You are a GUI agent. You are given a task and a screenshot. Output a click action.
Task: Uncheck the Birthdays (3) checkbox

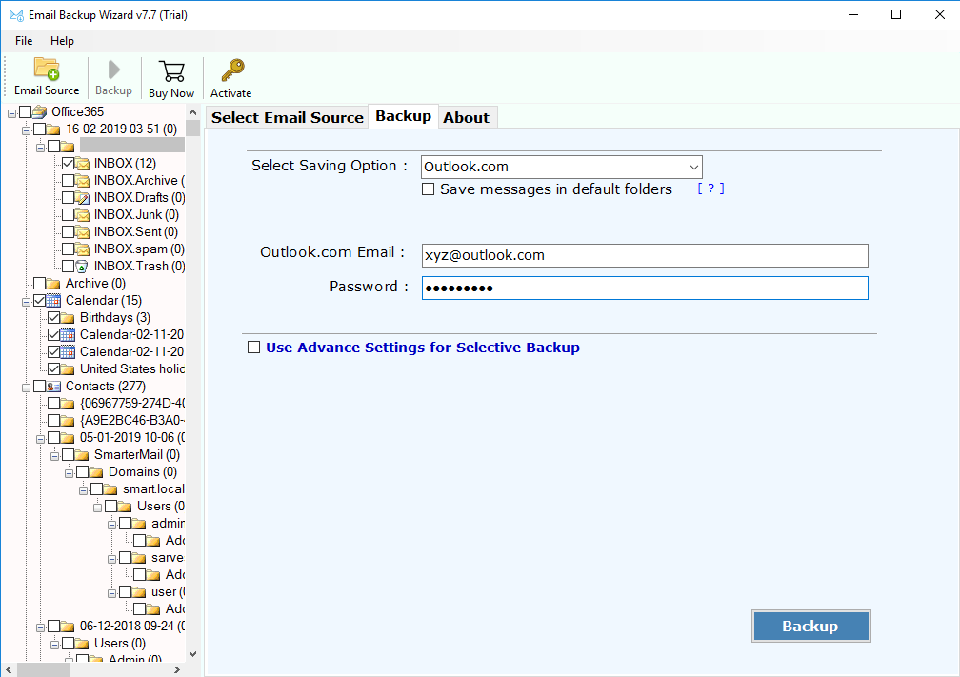(x=54, y=318)
